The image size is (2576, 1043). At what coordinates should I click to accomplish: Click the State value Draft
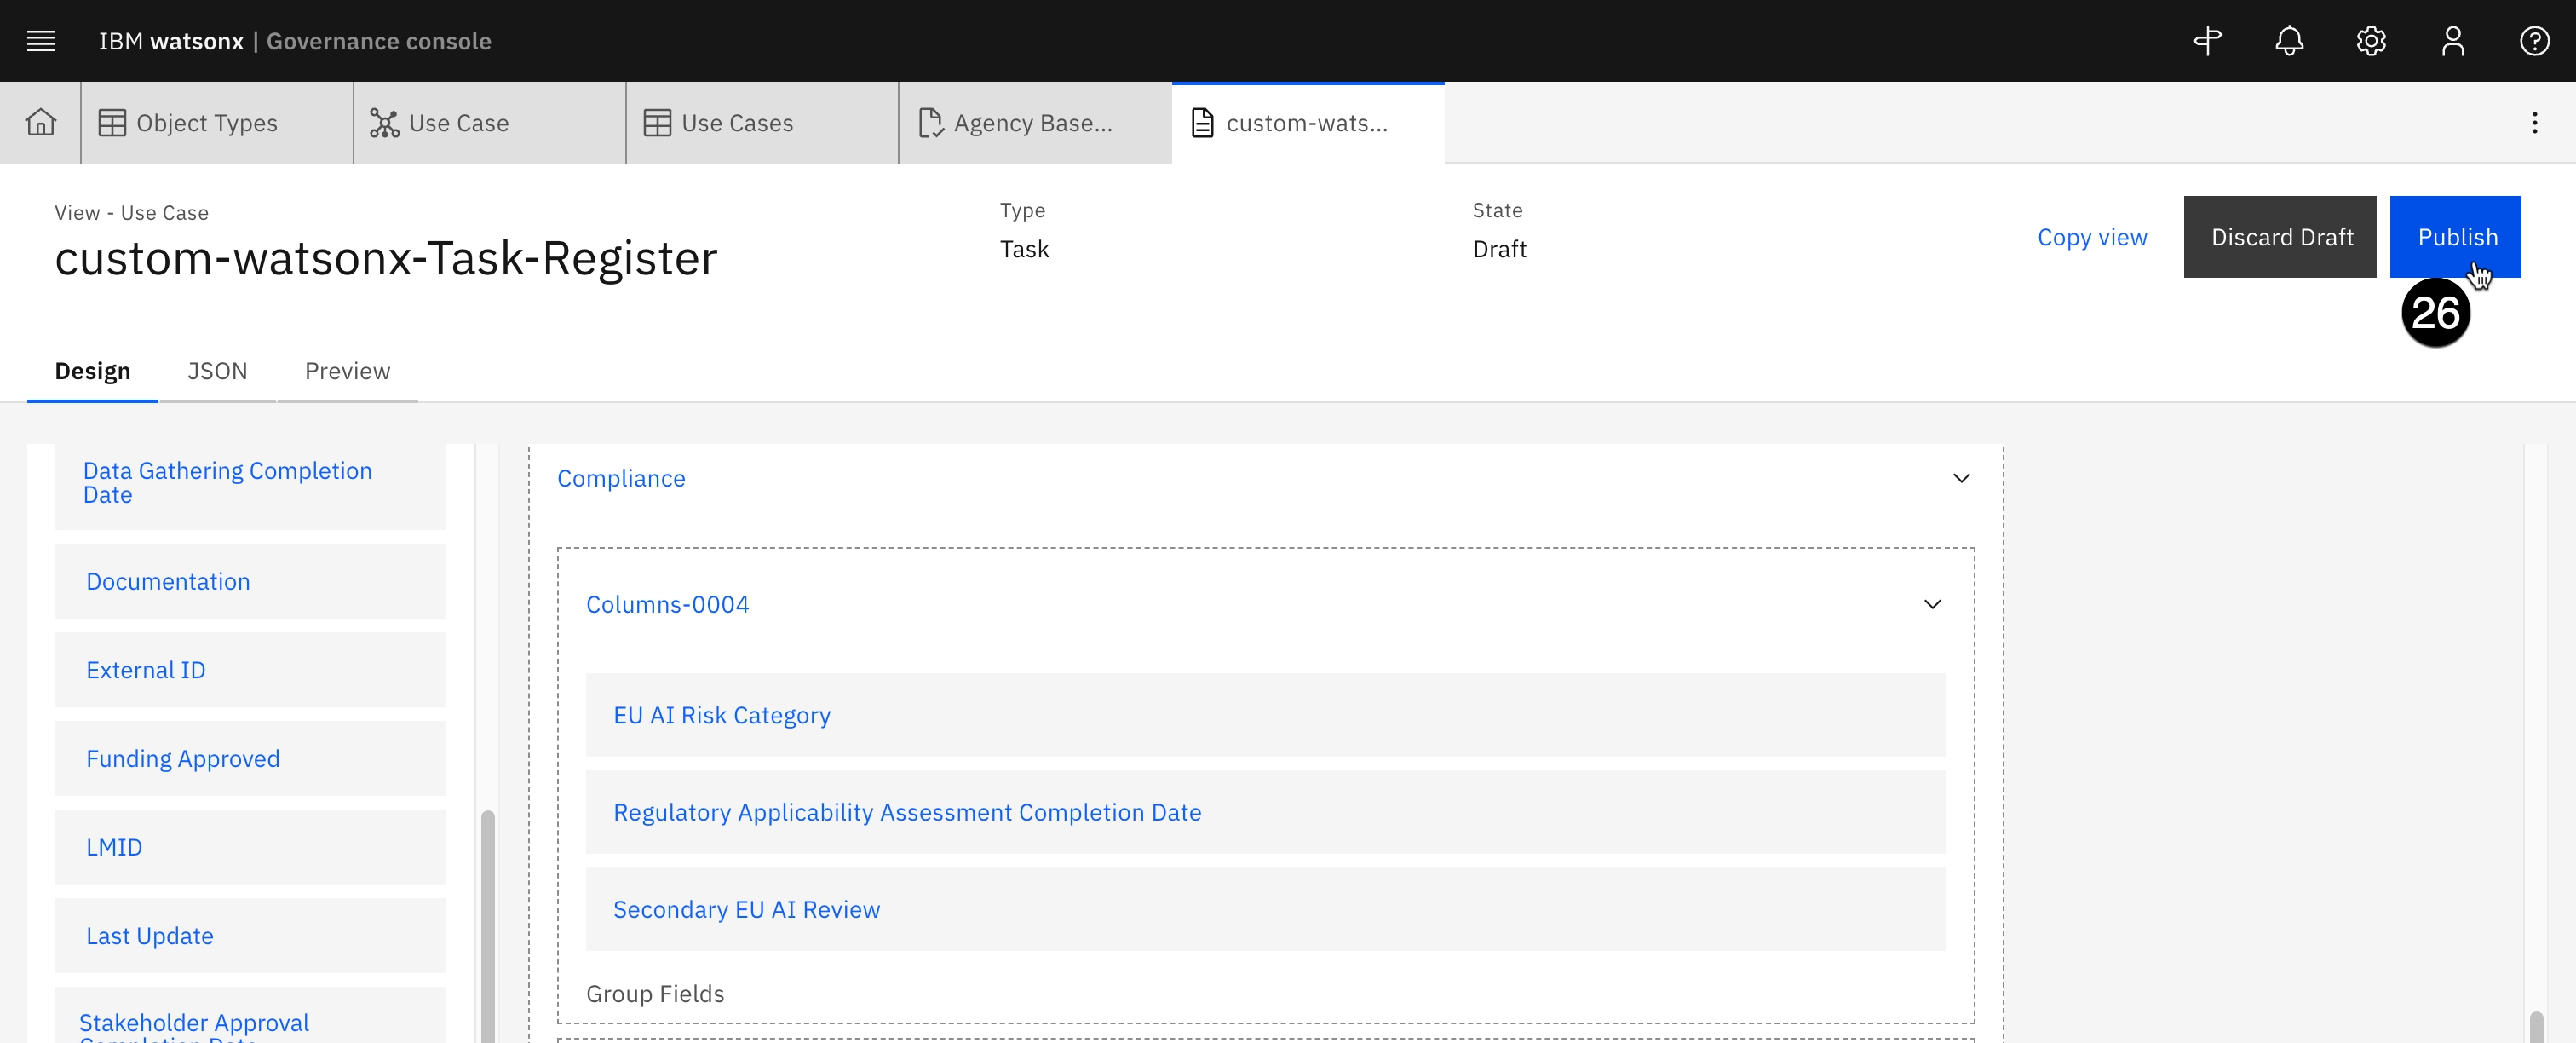coord(1499,249)
